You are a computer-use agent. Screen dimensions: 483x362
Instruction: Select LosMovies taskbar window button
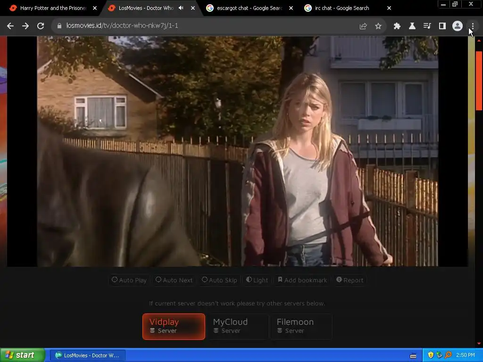tap(87, 355)
